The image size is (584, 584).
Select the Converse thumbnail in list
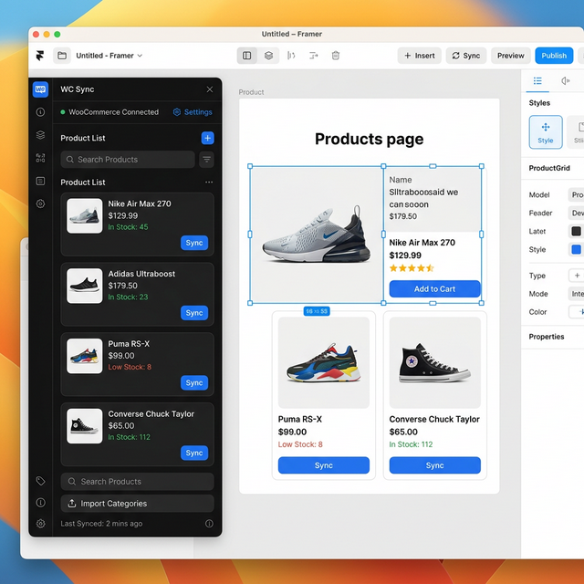(85, 426)
